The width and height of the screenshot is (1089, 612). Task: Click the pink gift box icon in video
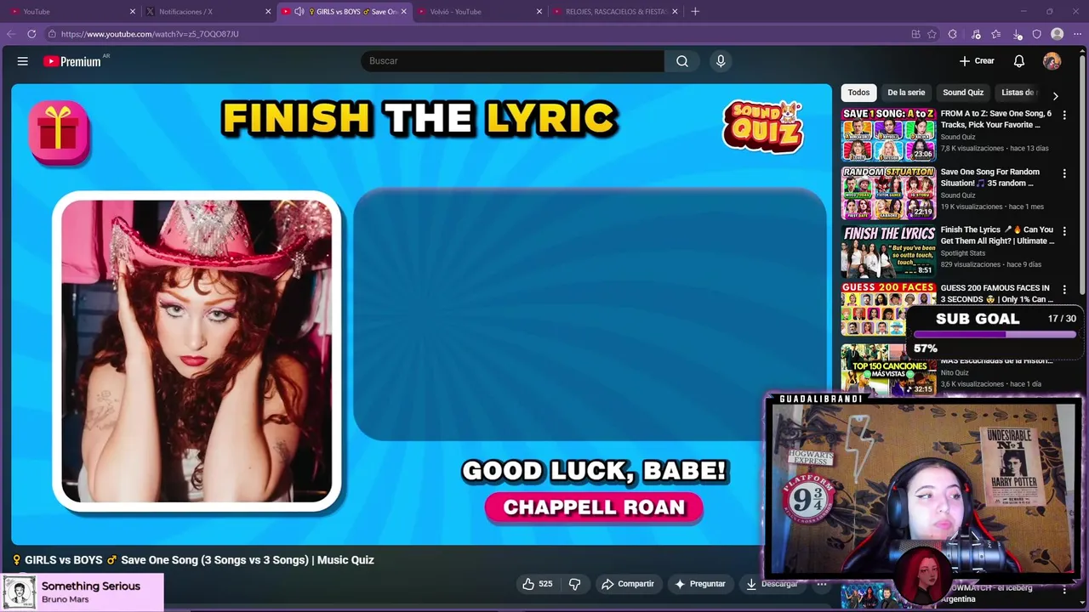click(x=60, y=132)
